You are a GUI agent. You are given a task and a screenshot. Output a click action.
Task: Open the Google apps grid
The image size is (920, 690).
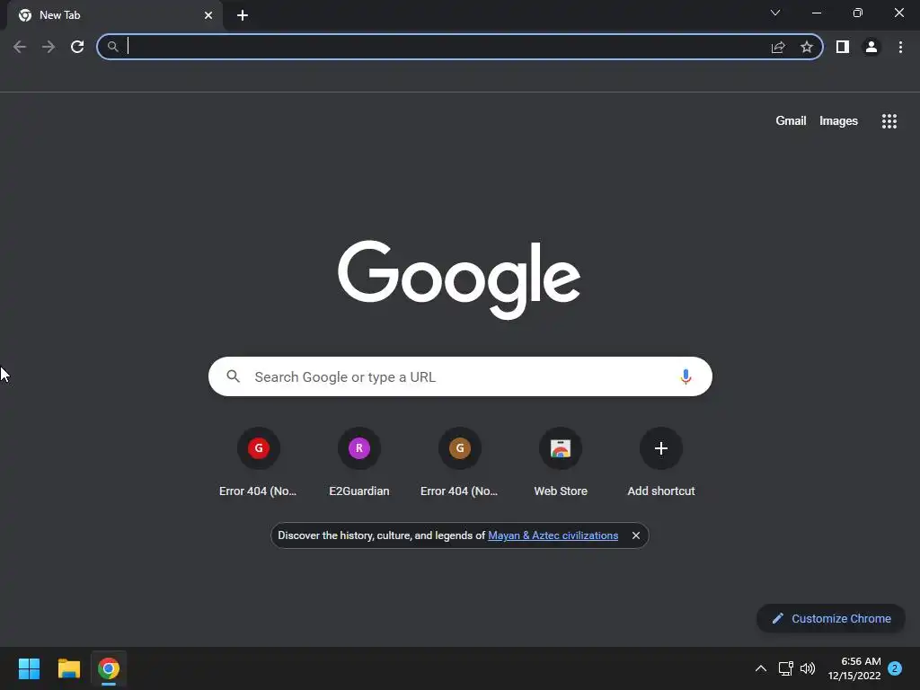889,121
